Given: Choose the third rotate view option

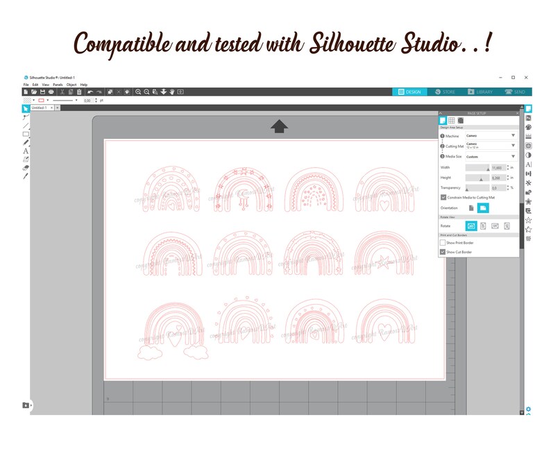Looking at the screenshot, I should pyautogui.click(x=495, y=226).
